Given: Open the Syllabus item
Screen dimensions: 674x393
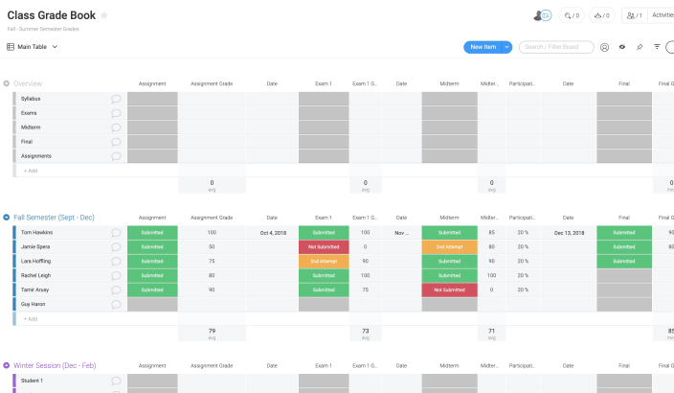Looking at the screenshot, I should (x=31, y=99).
